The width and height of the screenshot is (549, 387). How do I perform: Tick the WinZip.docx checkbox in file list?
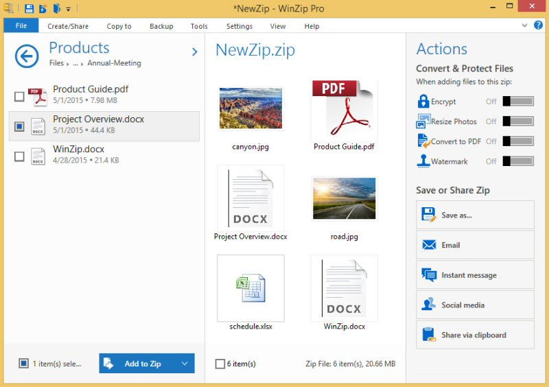tap(19, 156)
